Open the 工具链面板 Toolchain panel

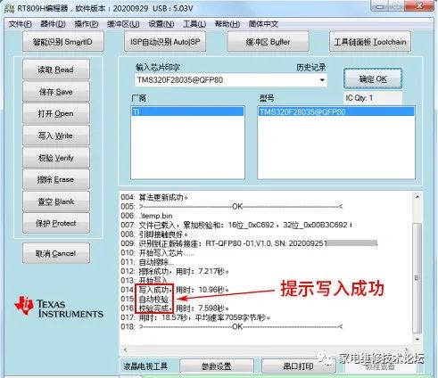370,42
